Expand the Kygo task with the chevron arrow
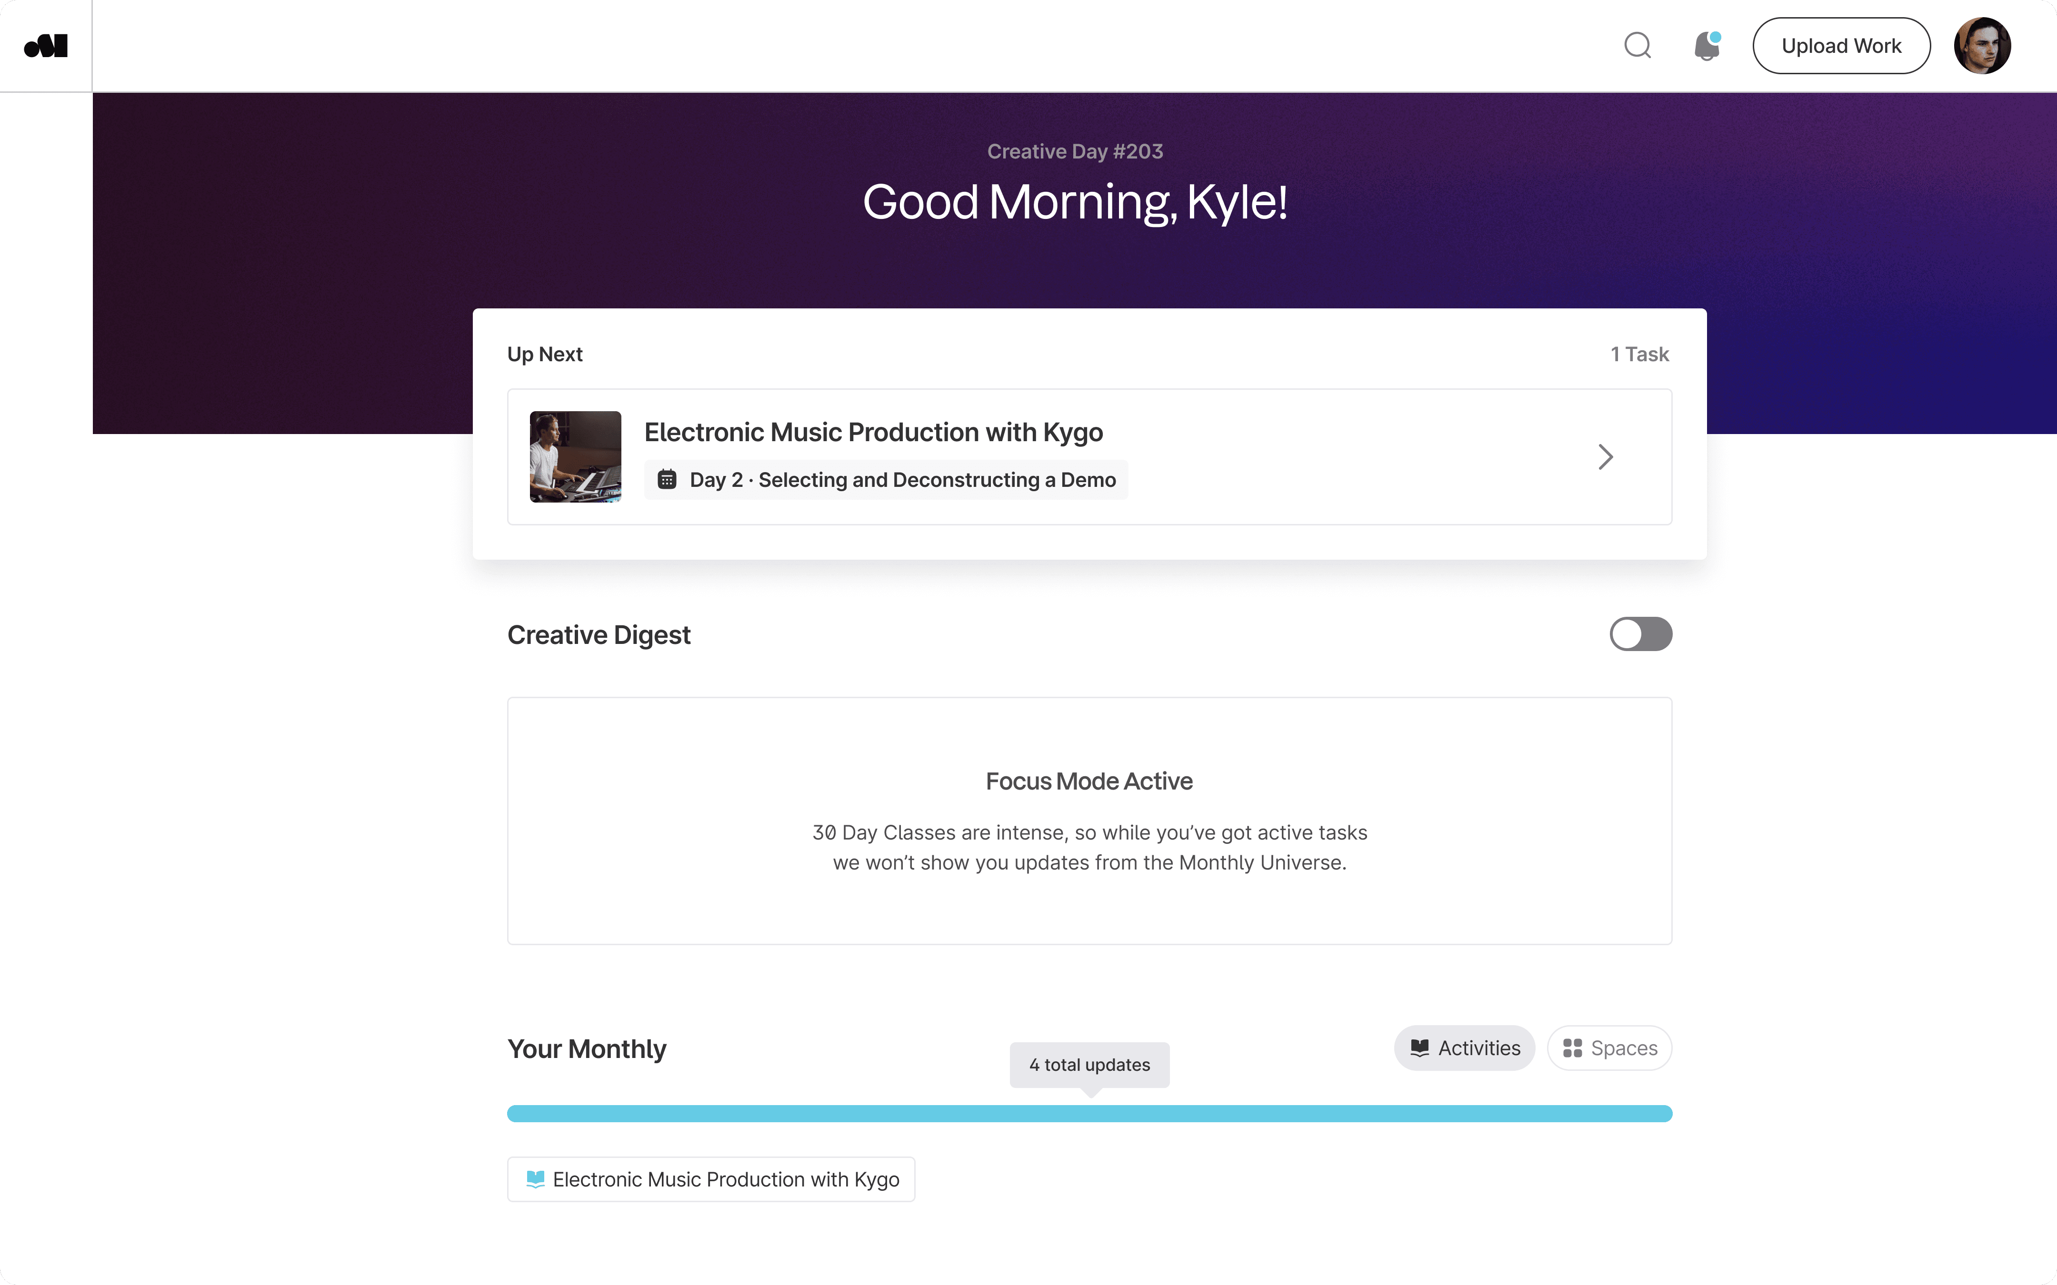The height and width of the screenshot is (1285, 2057). 1605,457
